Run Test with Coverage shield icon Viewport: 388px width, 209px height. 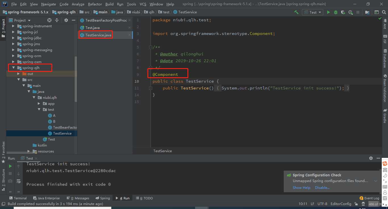point(343,12)
